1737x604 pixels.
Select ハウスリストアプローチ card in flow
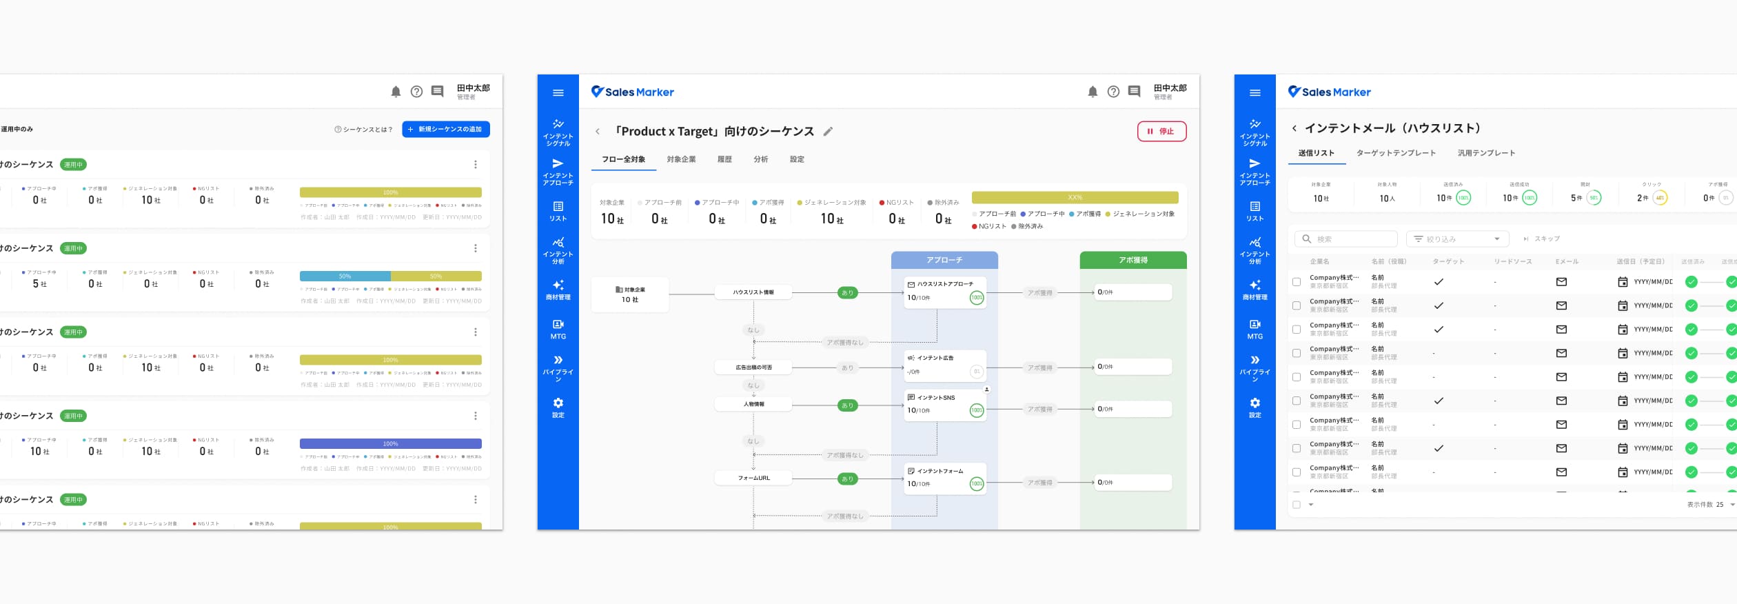pos(945,292)
